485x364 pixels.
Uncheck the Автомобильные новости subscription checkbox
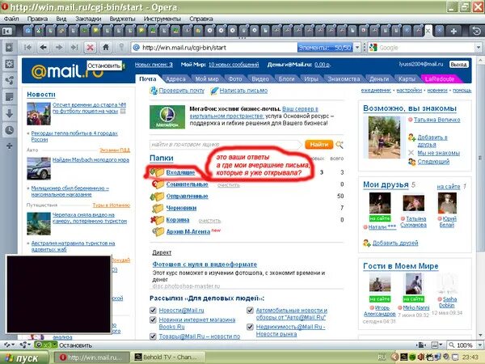point(250,310)
